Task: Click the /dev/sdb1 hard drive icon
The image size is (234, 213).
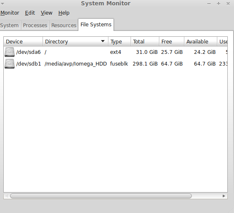Action: [x=10, y=63]
